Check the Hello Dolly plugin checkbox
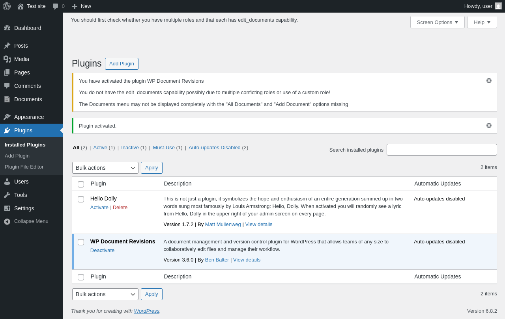 coord(81,199)
